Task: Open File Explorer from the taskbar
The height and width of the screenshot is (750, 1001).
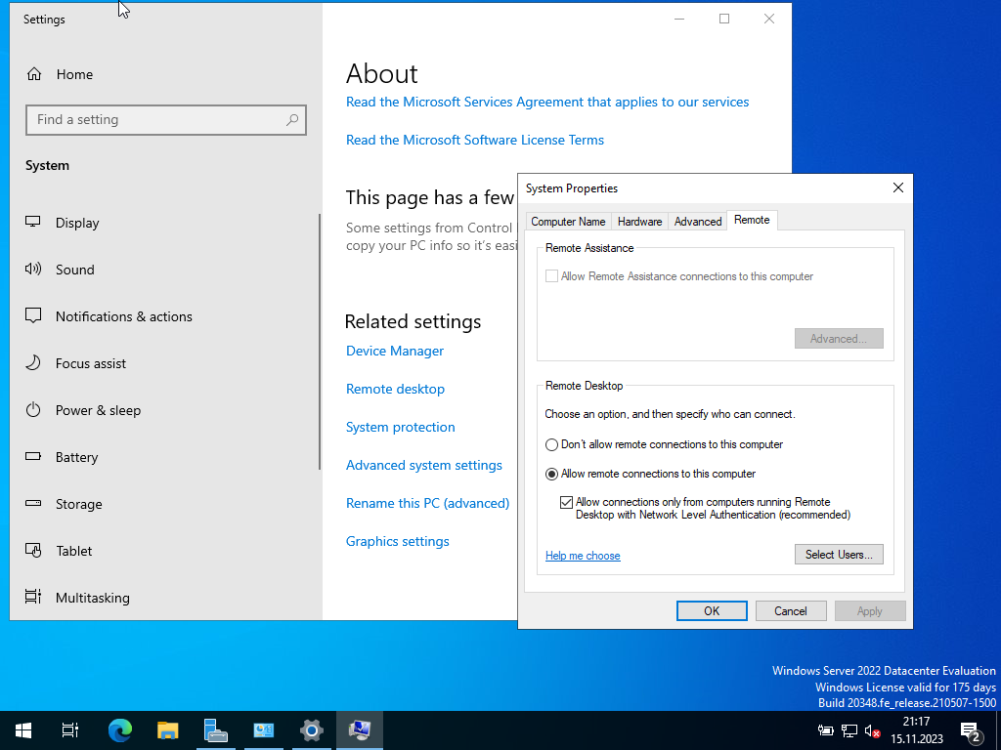Action: click(x=168, y=730)
